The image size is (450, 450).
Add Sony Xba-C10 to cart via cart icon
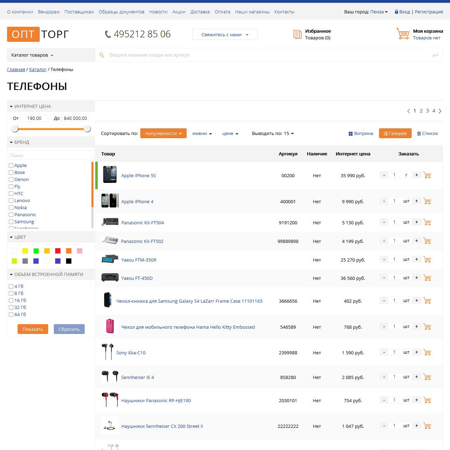[427, 352]
